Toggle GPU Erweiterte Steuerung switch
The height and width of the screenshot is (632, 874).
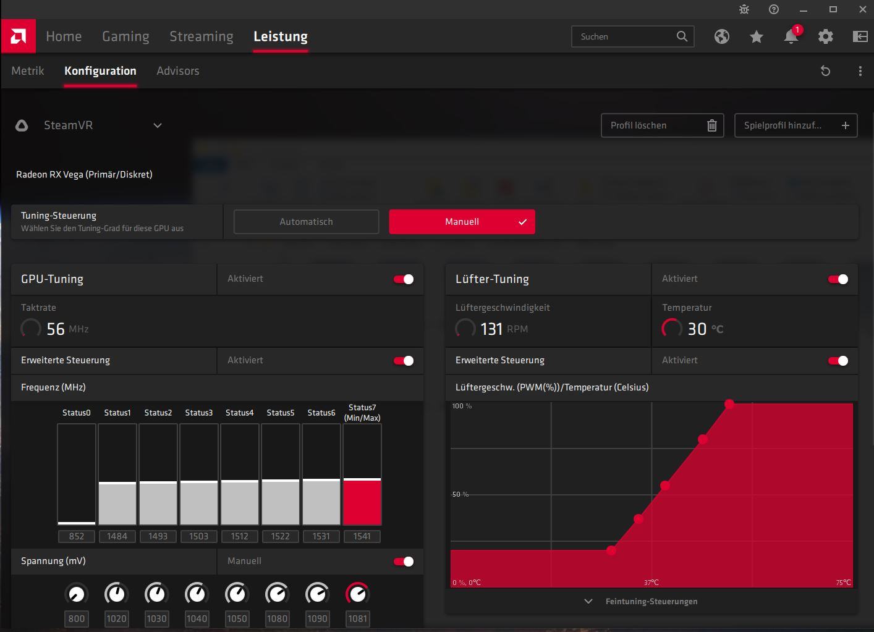(404, 361)
